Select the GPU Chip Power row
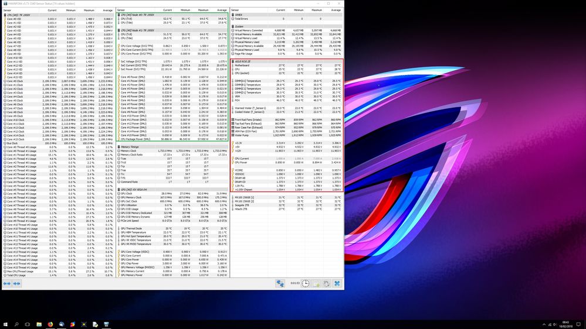Image resolution: width=586 pixels, height=329 pixels. 172,263
